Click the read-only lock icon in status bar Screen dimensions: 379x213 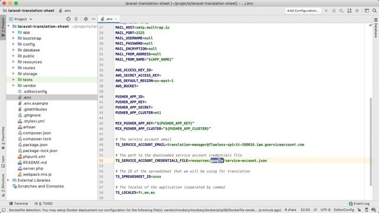[x=359, y=210]
